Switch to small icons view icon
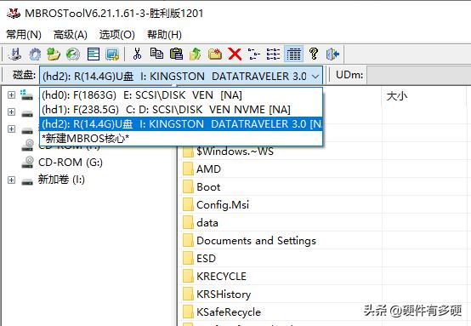The height and width of the screenshot is (326, 471). 254,54
